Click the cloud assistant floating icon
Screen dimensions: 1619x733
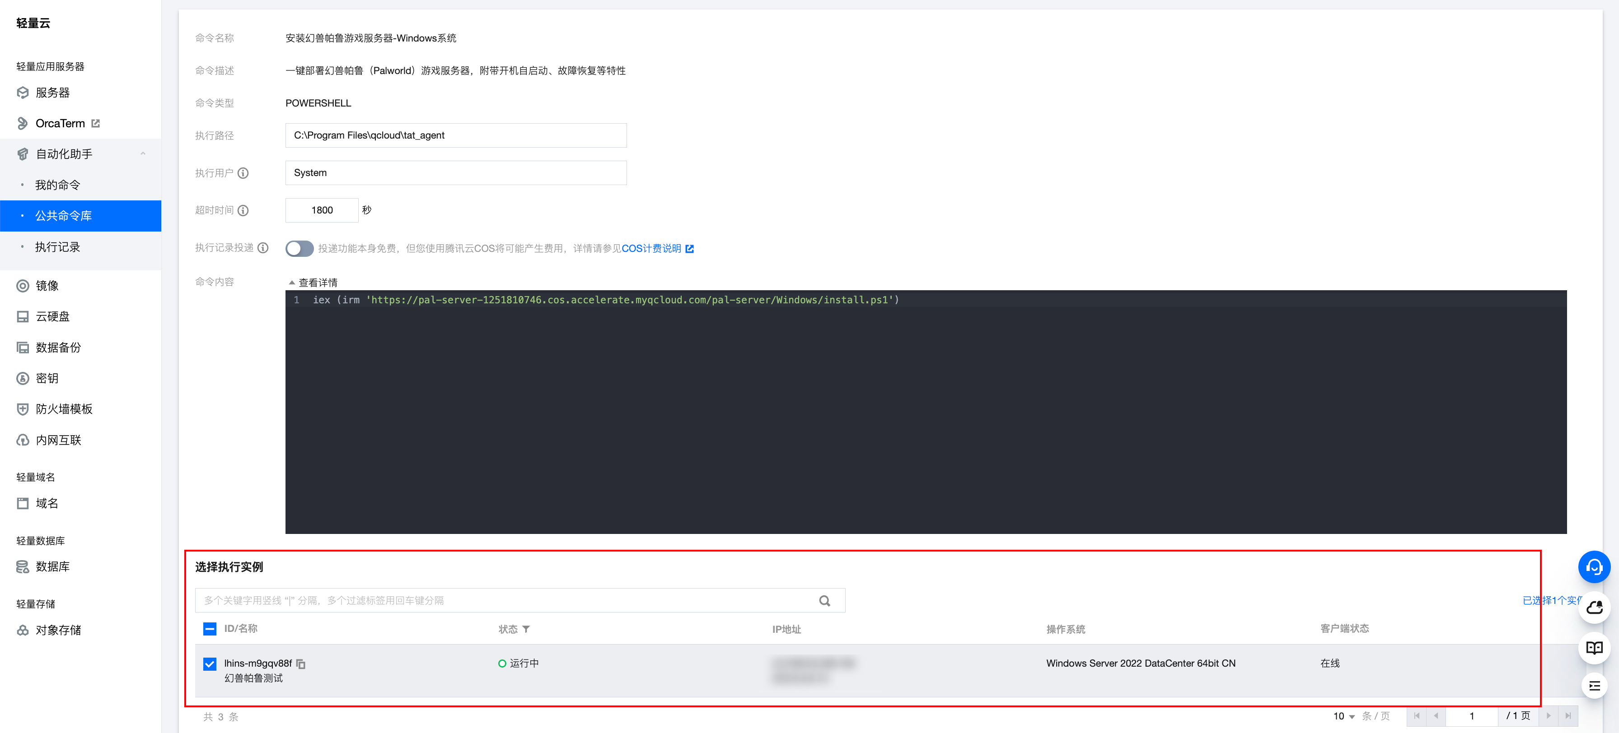[1595, 608]
